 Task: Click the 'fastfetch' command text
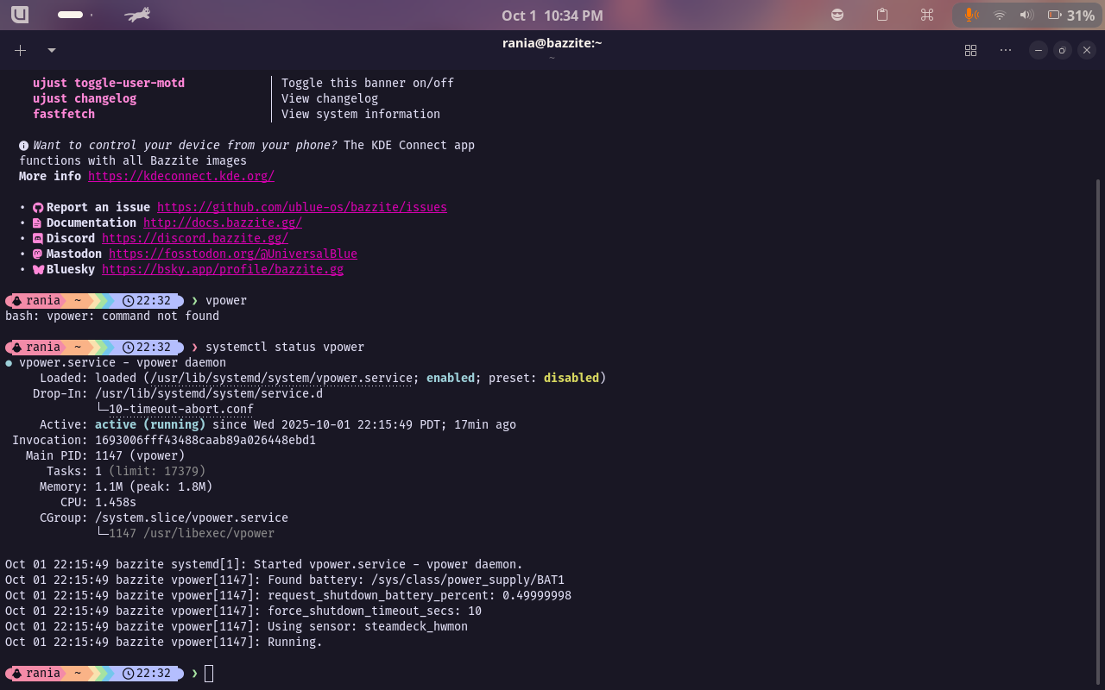(64, 114)
